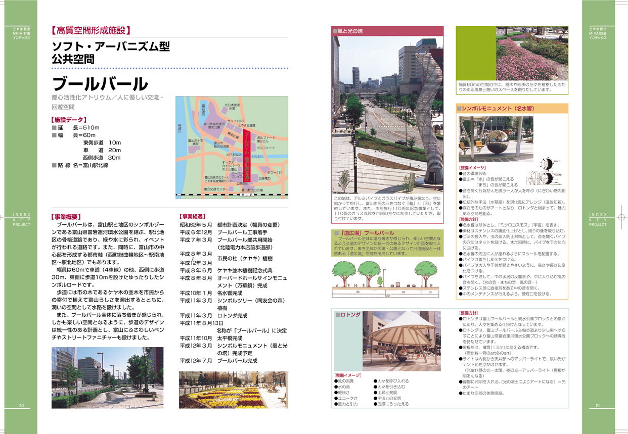Click the bullet 水の渦
Screen dimensions: 628x434
coord(342,387)
